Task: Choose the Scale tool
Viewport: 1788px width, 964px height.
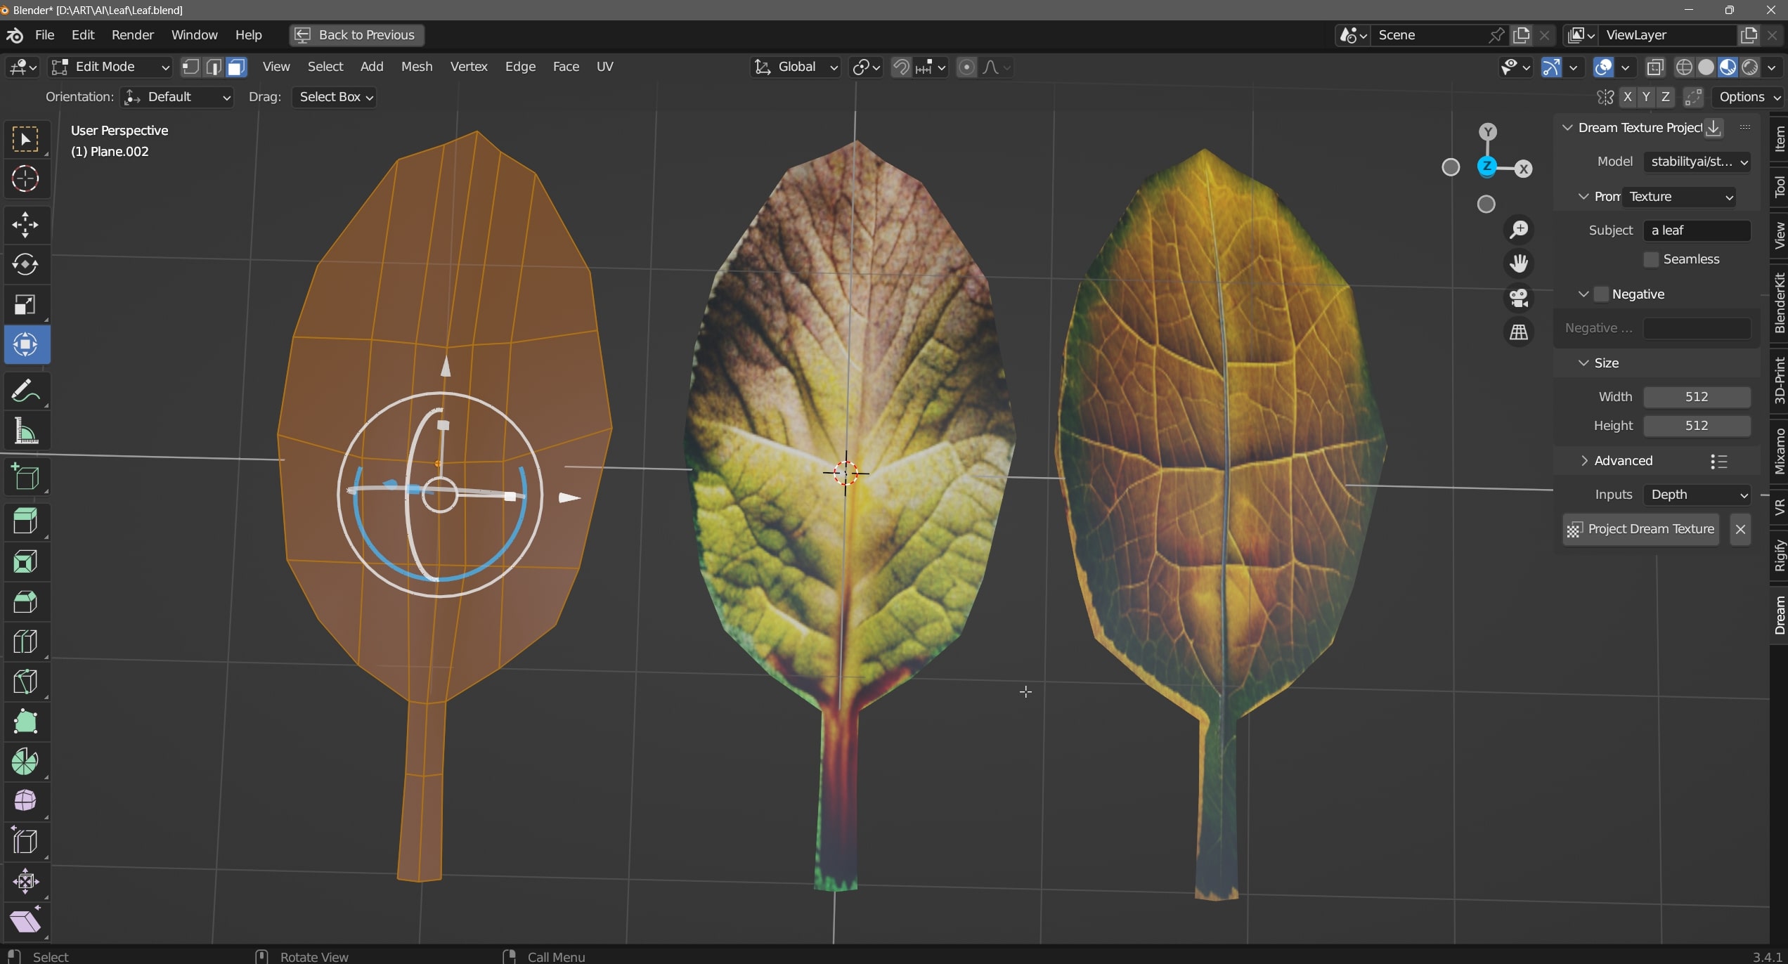Action: pos(25,304)
